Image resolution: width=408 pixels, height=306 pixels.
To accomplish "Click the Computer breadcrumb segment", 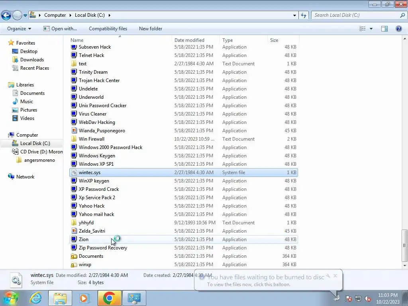I will (x=55, y=15).
